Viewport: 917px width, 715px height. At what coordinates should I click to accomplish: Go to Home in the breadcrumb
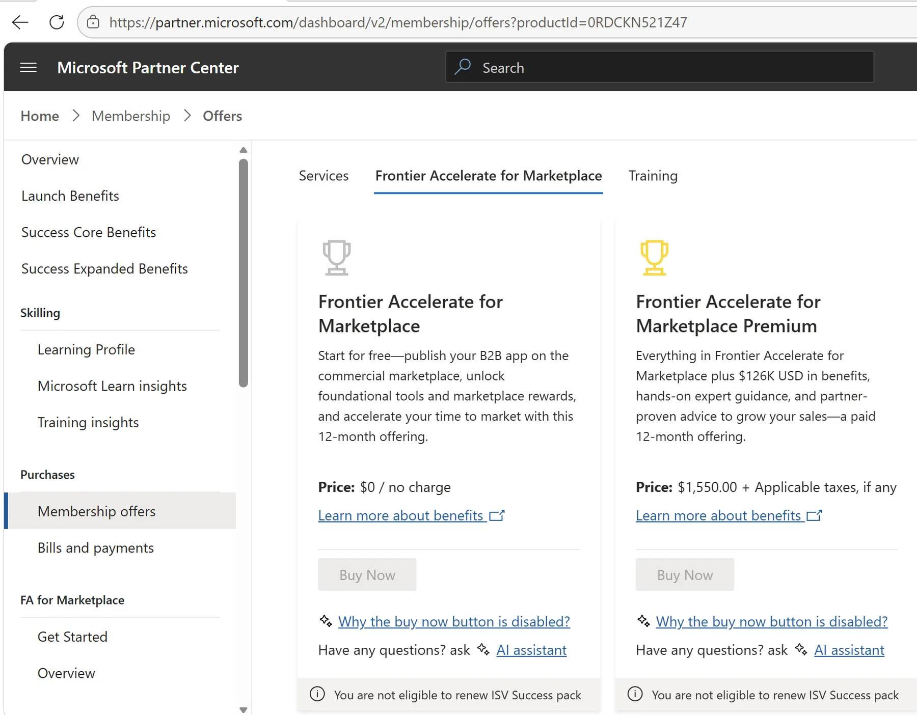click(40, 116)
